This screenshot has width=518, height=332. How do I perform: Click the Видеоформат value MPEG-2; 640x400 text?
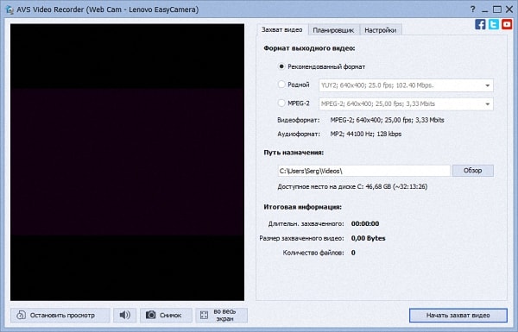[387, 120]
